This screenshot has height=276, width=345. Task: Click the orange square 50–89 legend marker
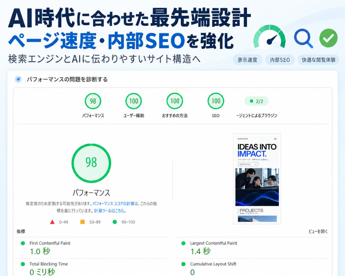pos(82,222)
